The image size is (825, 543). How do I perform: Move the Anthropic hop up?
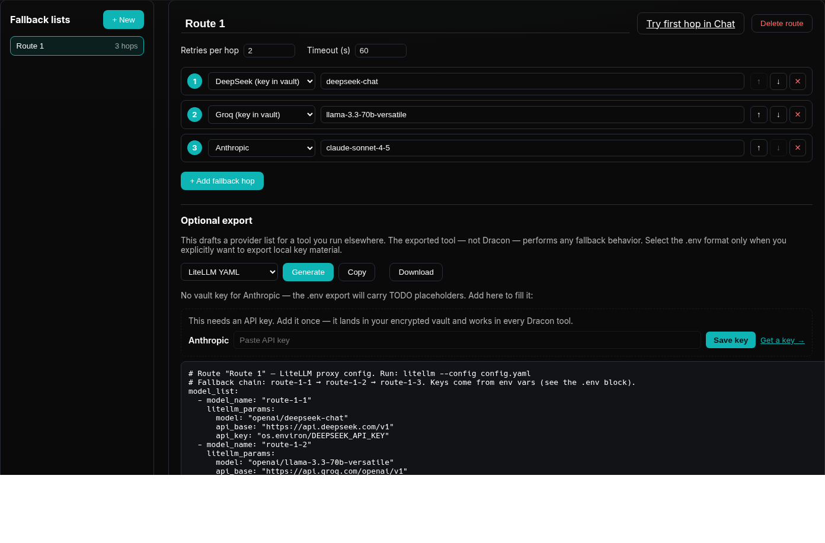pyautogui.click(x=759, y=147)
